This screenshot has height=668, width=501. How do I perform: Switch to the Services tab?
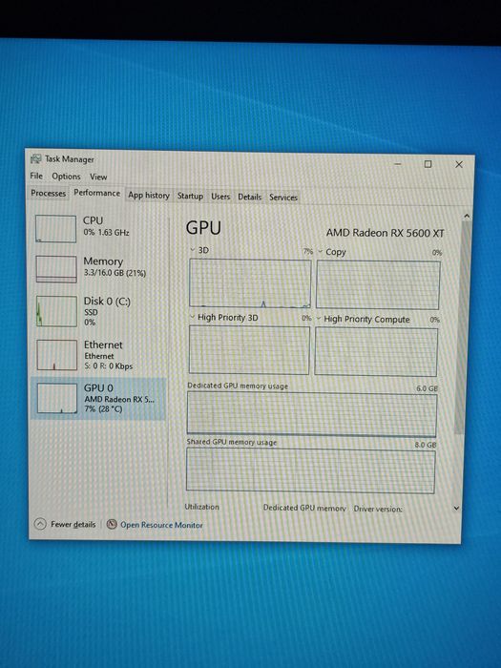tap(282, 198)
